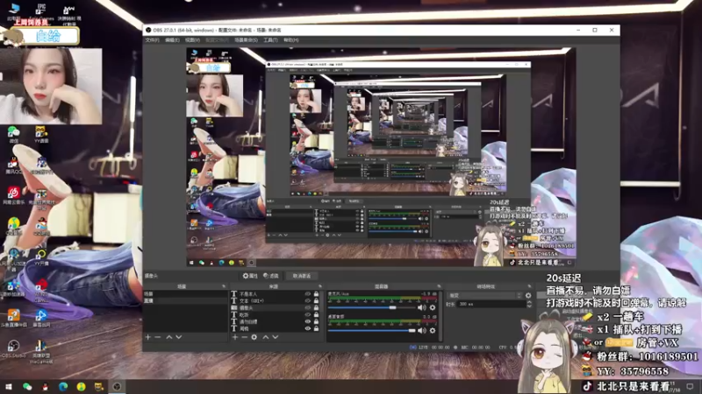Open the Tencent QQ desktop shortcut
The width and height of the screenshot is (702, 394).
click(x=13, y=165)
